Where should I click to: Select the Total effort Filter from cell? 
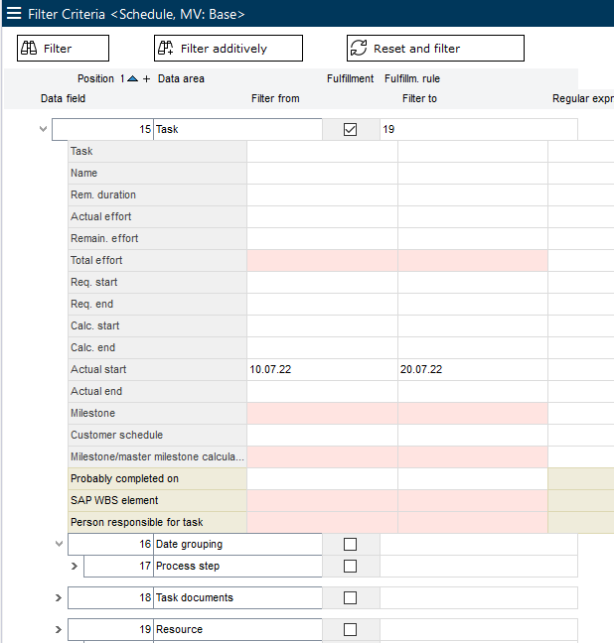pos(322,260)
